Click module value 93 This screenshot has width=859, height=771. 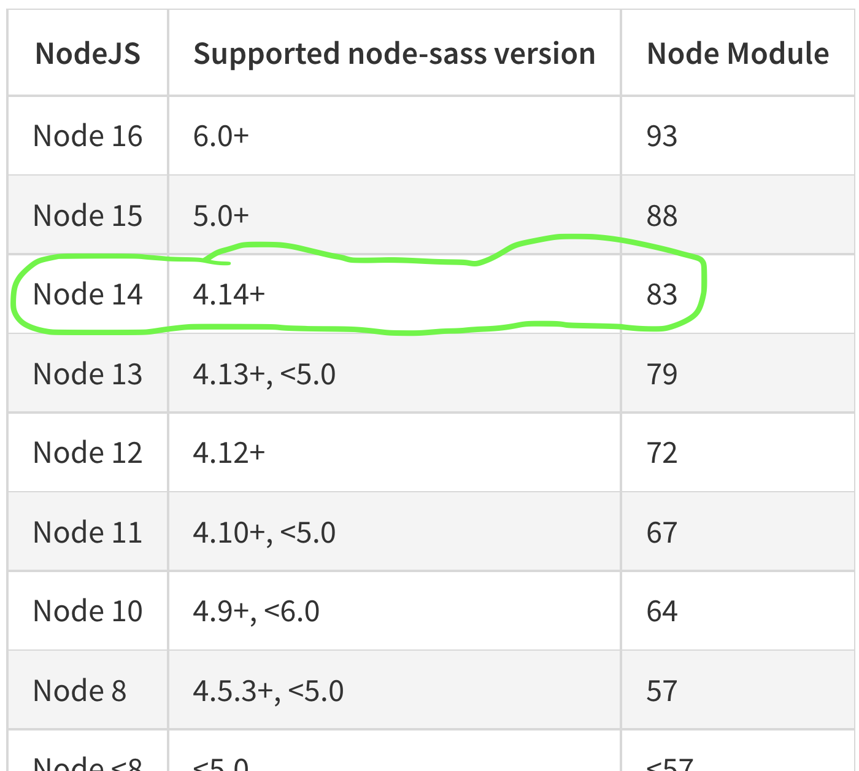point(662,136)
